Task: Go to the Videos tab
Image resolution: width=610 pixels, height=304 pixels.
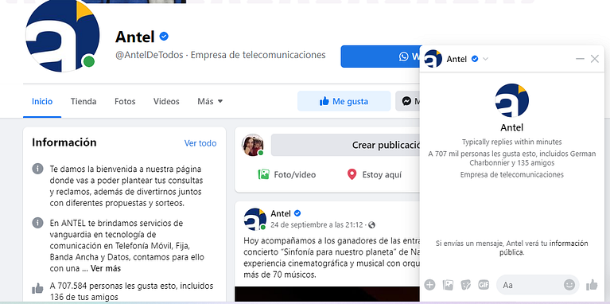Action: (x=166, y=102)
